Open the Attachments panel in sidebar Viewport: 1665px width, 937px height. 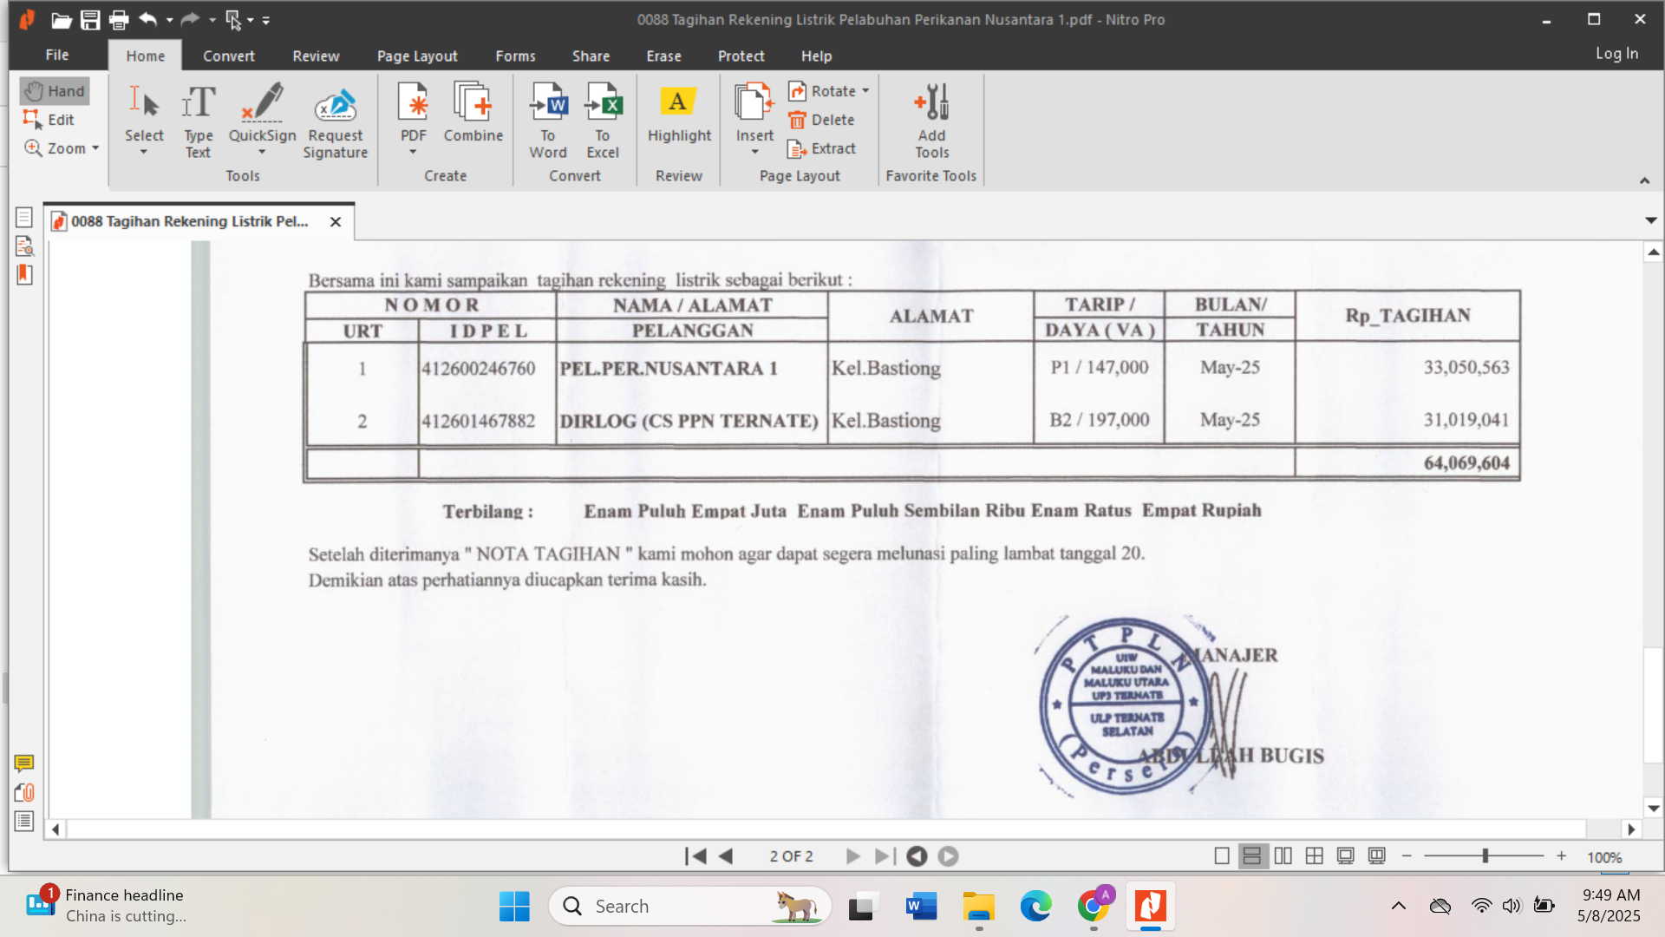pyautogui.click(x=24, y=792)
